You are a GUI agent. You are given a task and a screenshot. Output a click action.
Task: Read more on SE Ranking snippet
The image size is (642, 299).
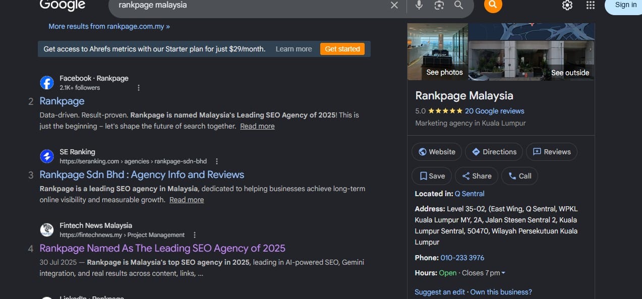187,200
